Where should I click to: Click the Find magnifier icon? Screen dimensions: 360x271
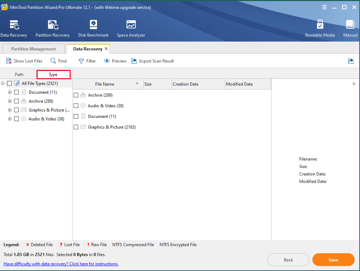[x=53, y=61]
